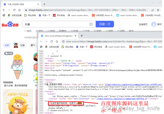Open the cartoon cow thumbnail

(x=18, y=102)
